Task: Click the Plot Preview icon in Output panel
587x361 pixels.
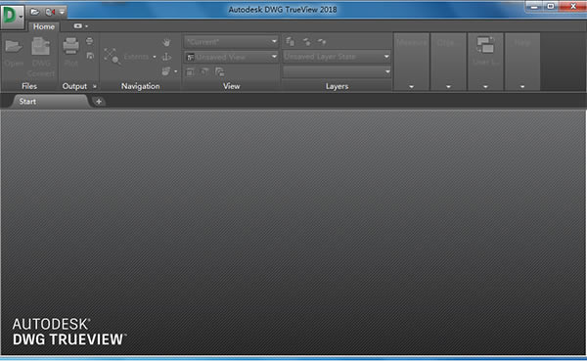Action: click(x=90, y=56)
